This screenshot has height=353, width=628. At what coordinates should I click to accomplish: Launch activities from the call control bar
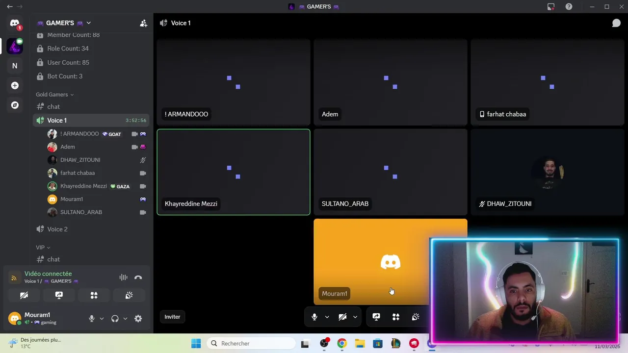(x=396, y=317)
